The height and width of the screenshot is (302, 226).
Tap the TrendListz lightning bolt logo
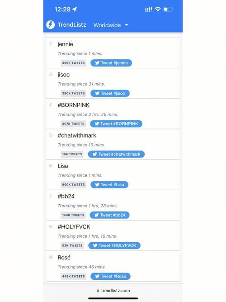point(50,24)
